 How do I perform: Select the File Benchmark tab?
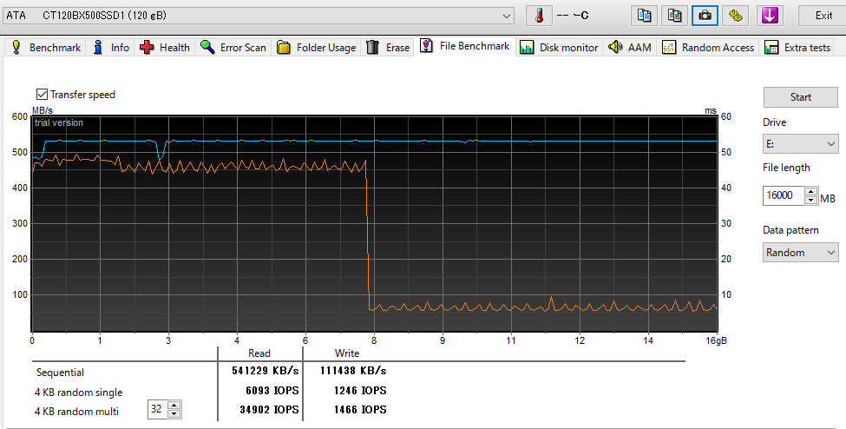pos(464,46)
